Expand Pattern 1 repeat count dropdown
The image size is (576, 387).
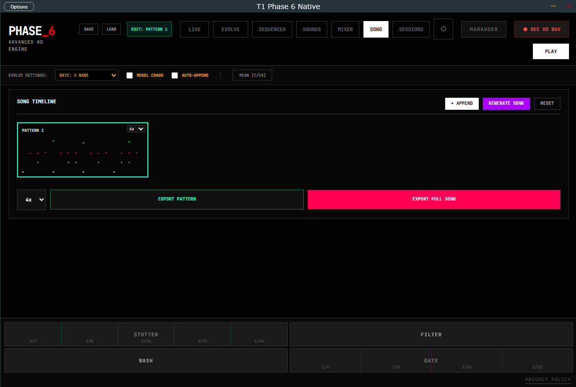pyautogui.click(x=136, y=129)
